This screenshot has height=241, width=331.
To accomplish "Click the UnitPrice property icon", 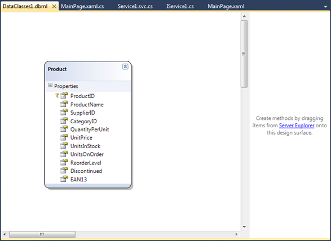I will (x=64, y=137).
